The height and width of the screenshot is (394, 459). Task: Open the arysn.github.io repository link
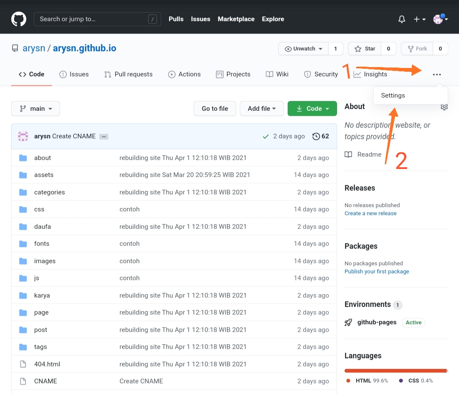[x=84, y=48]
